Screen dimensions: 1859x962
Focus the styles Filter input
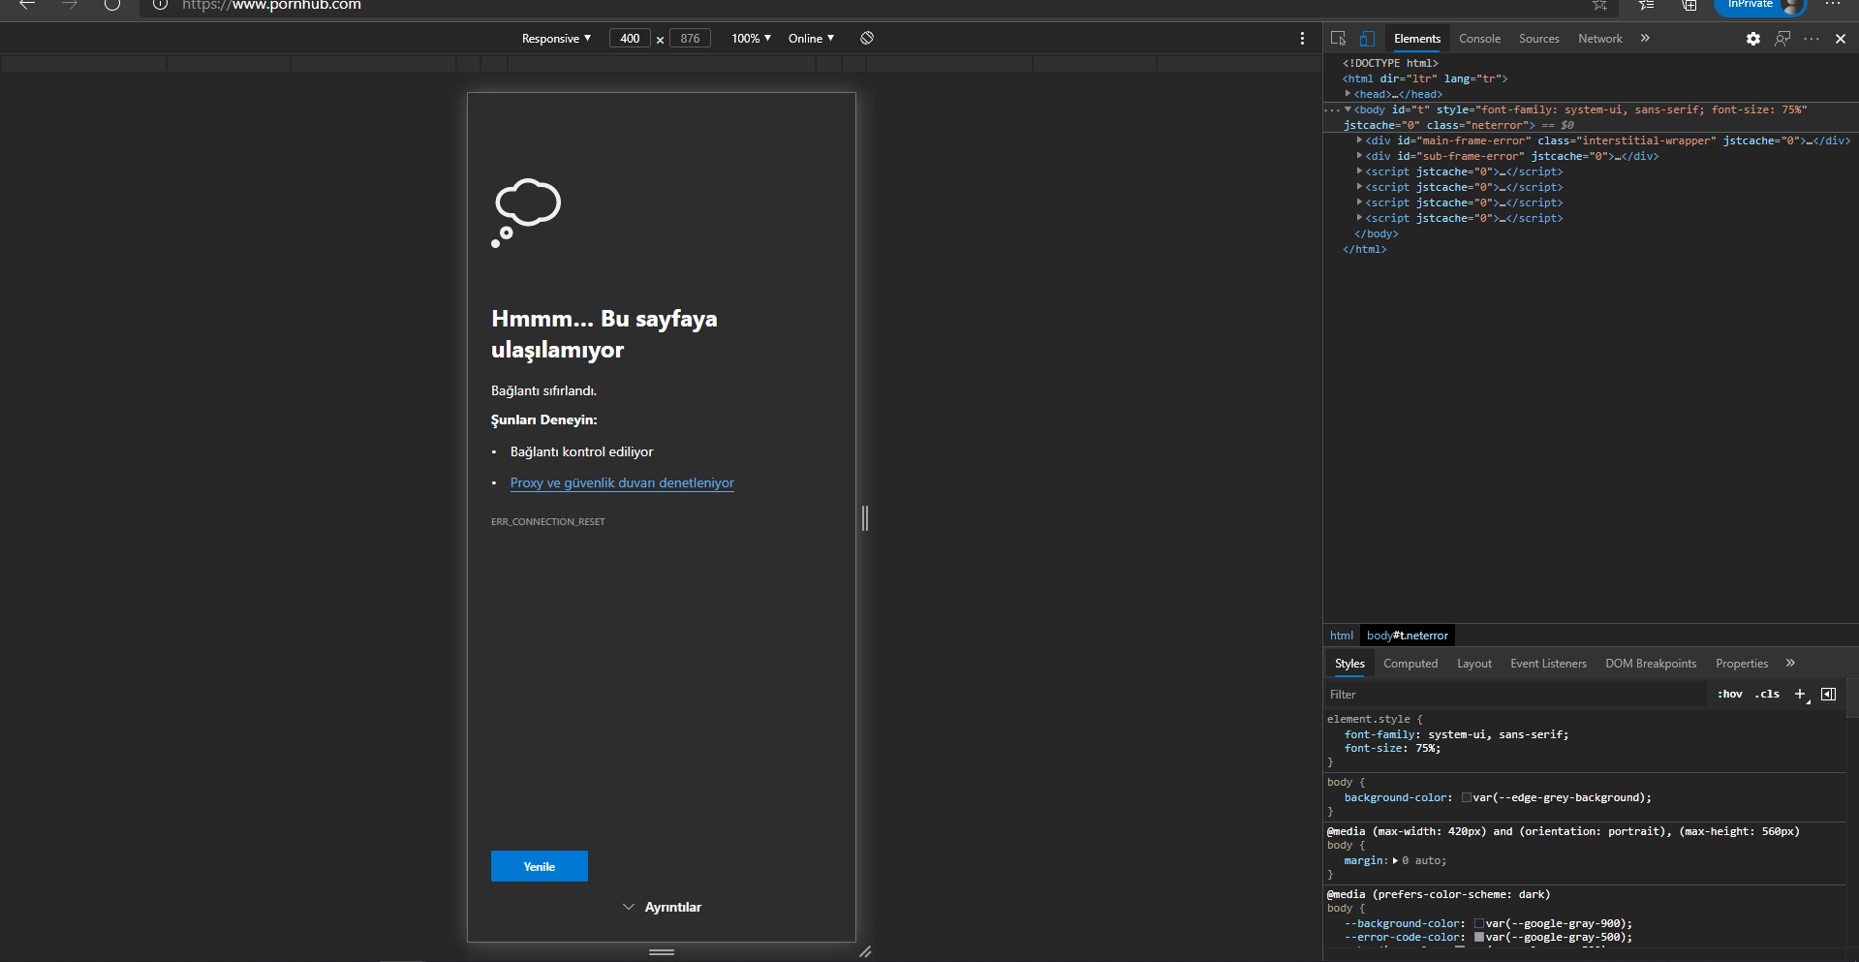(1515, 695)
